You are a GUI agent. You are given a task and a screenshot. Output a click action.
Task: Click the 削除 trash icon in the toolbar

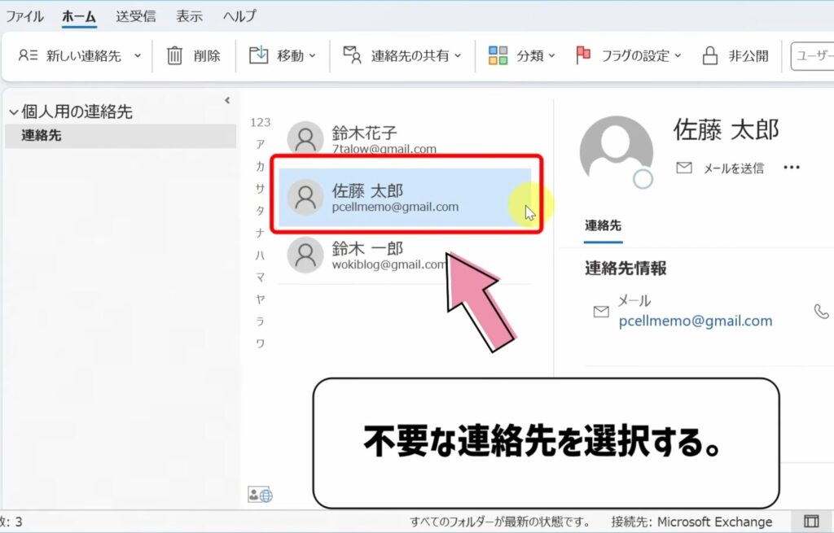click(x=174, y=55)
